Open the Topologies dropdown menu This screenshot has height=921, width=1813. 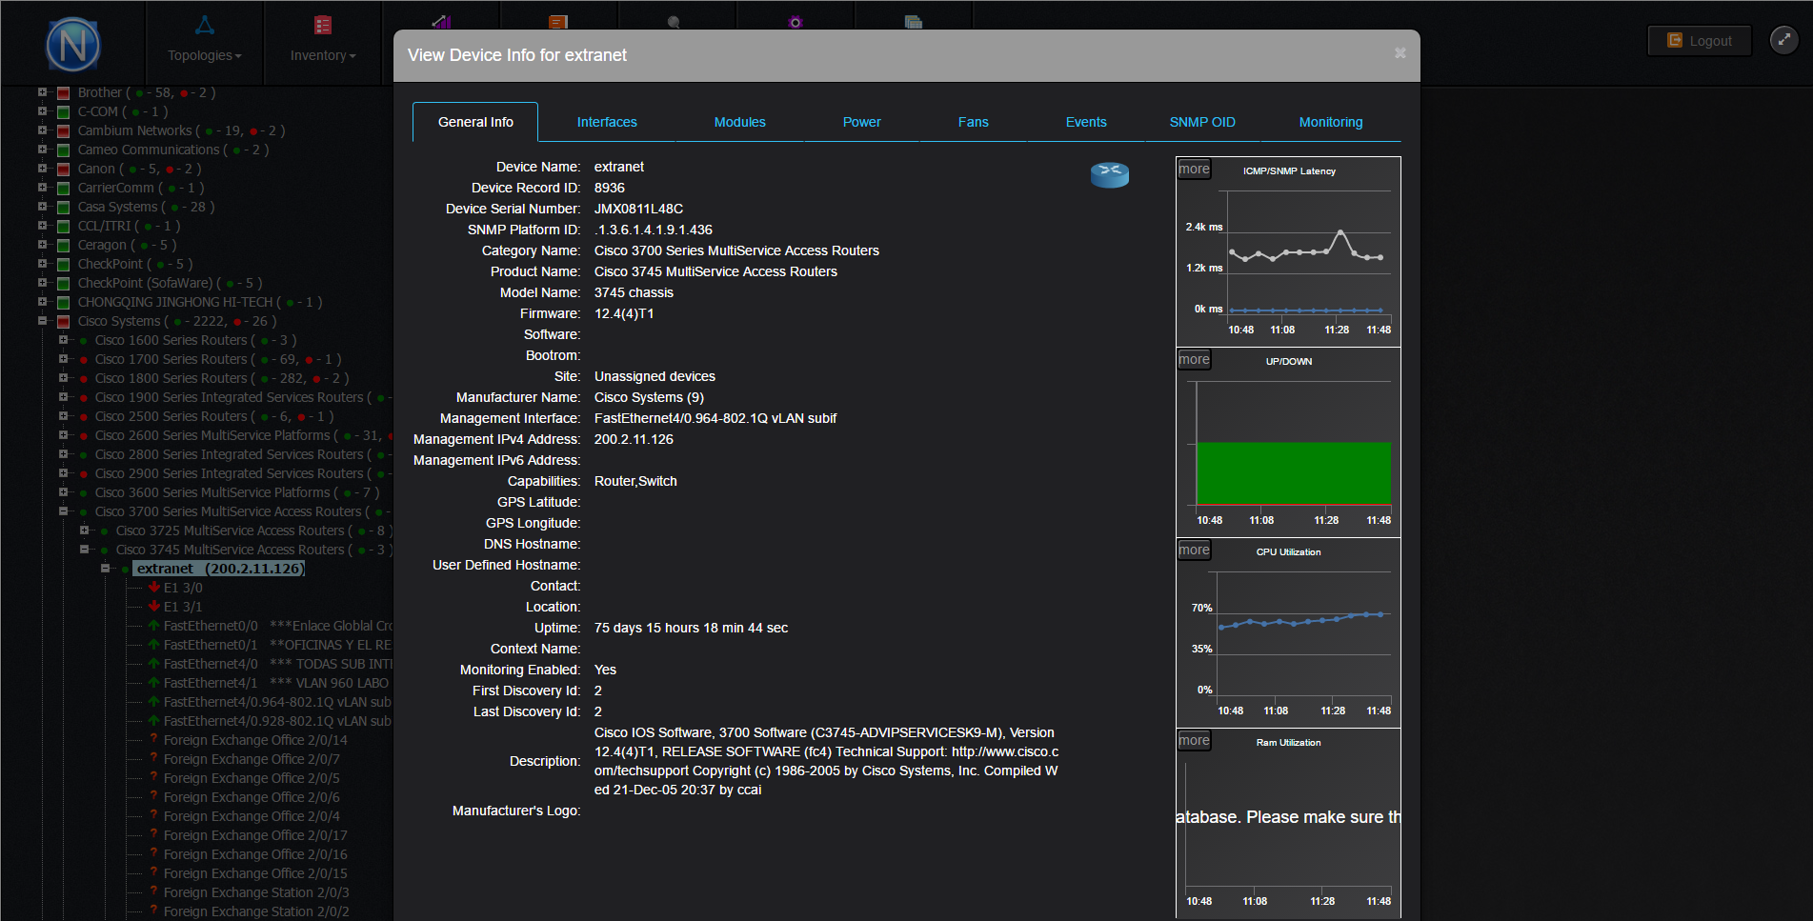[x=205, y=55]
